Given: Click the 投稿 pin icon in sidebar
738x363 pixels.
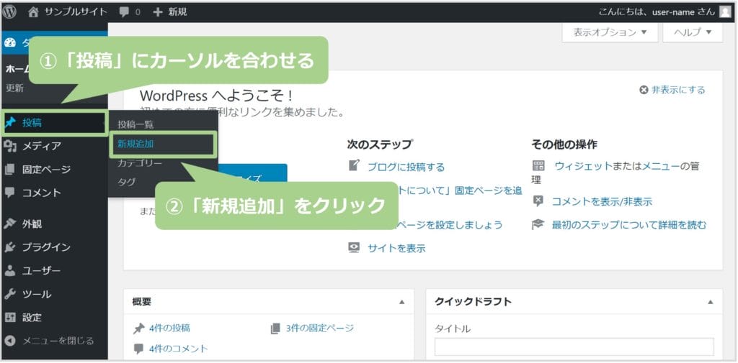Looking at the screenshot, I should click(x=10, y=123).
